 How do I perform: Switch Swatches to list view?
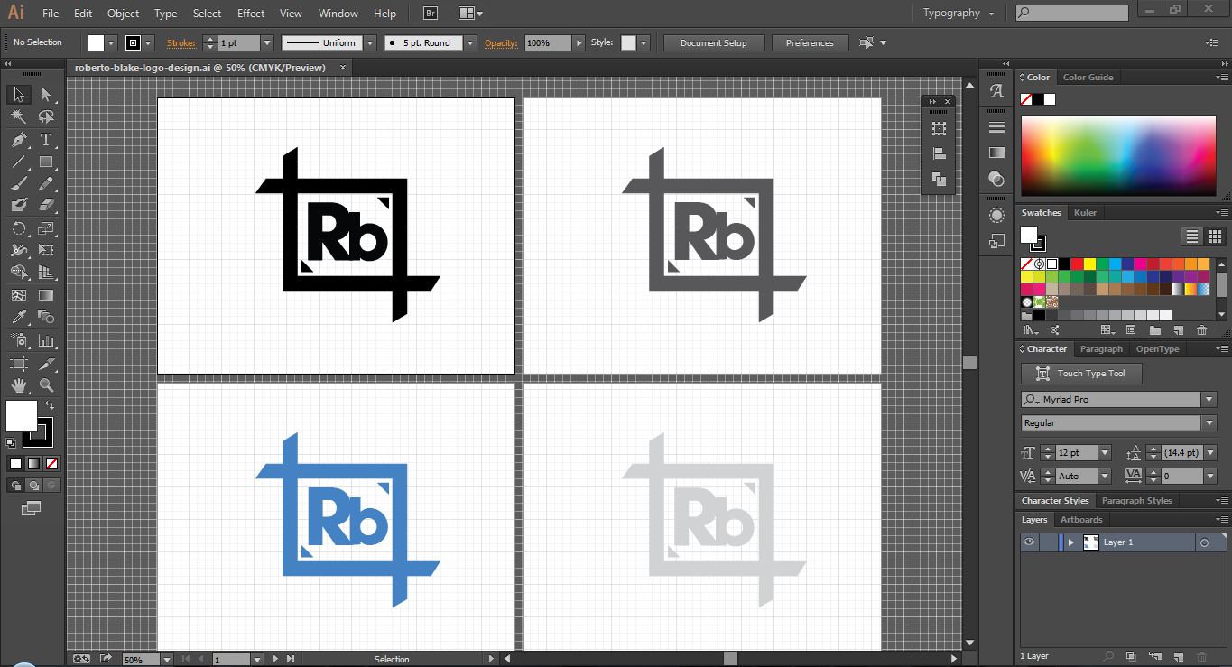[1192, 236]
